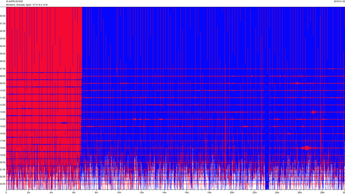The height and width of the screenshot is (194, 345).
Task: Click the 12m mark on the bottom axis
Action: (x=142, y=193)
